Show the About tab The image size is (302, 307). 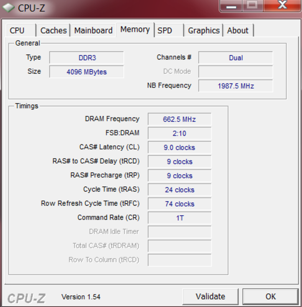tap(239, 30)
